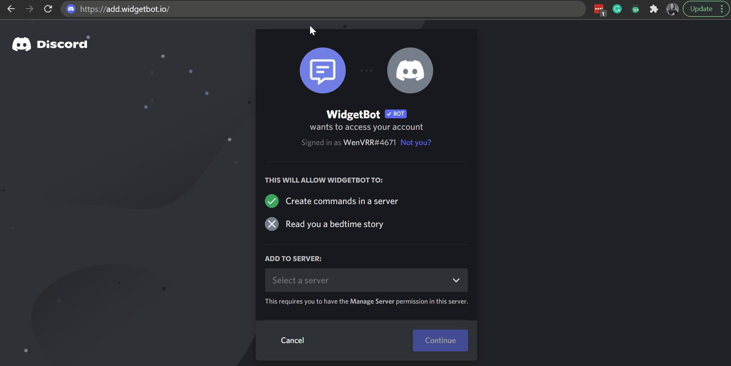This screenshot has width=731, height=366.
Task: Click the grey Discord account avatar
Action: click(x=410, y=70)
